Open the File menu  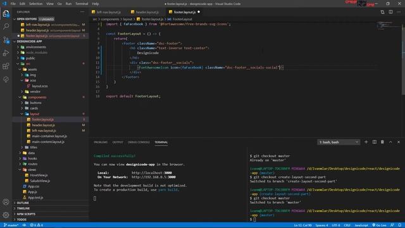pos(13,4)
